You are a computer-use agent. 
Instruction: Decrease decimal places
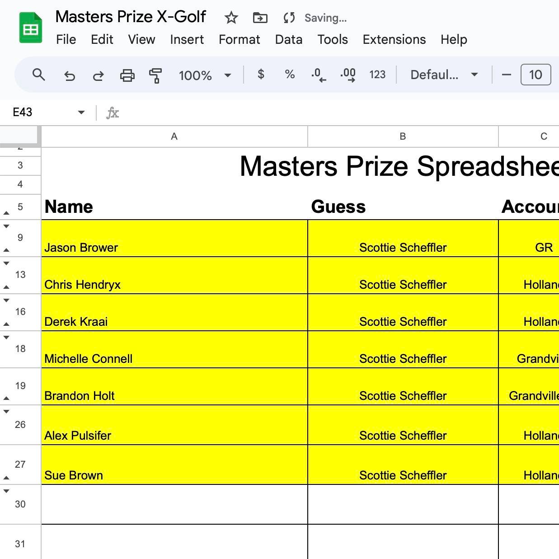(x=319, y=75)
